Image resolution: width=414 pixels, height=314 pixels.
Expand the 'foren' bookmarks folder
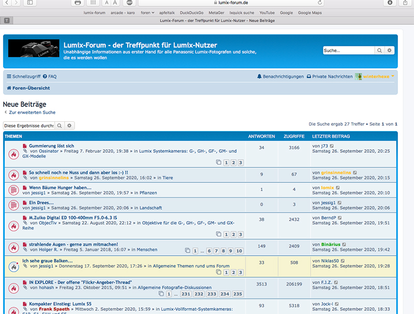coord(147,12)
